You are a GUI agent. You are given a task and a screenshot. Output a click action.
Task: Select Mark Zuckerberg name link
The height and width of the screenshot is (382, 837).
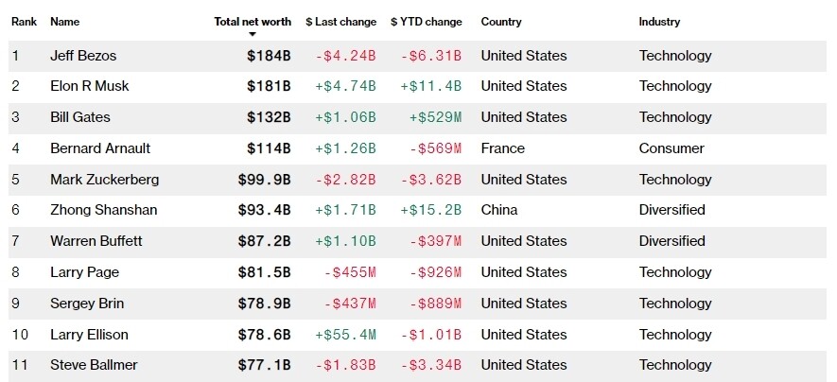(104, 180)
